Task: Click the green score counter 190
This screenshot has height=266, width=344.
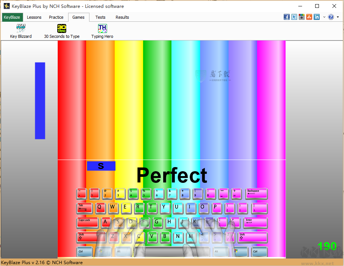Action: [x=327, y=246]
